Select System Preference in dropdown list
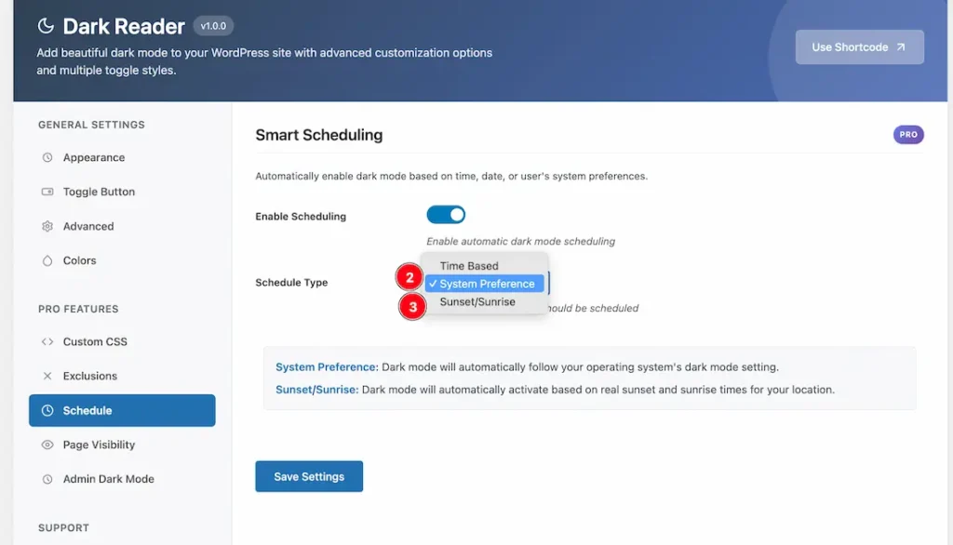This screenshot has width=953, height=545. [x=484, y=284]
